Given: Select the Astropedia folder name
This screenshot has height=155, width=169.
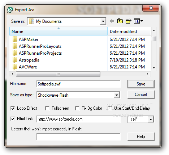Looking at the screenshot, I should click(29, 60).
